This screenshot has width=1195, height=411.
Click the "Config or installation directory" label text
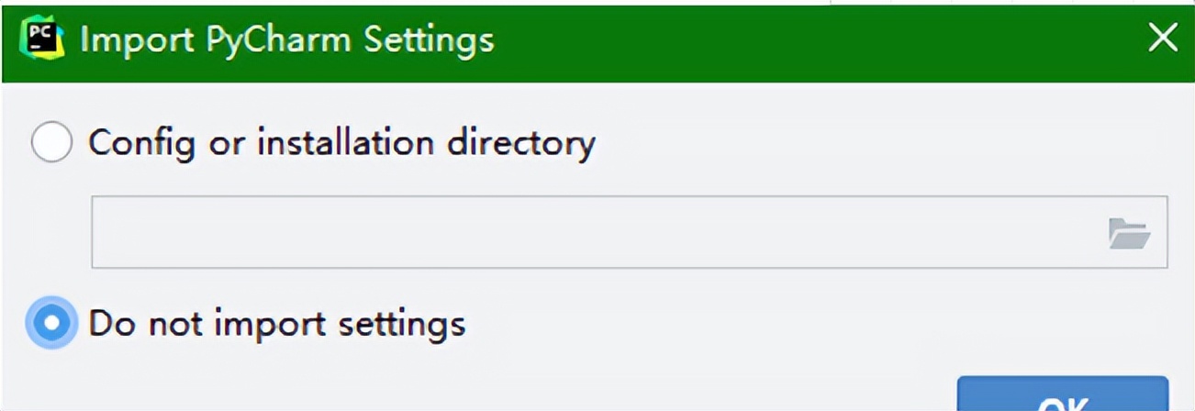[341, 143]
